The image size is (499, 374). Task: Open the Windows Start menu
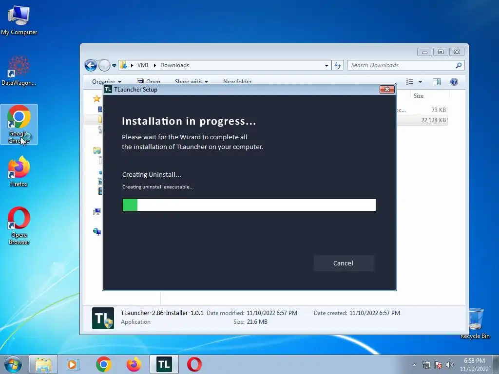pos(13,364)
